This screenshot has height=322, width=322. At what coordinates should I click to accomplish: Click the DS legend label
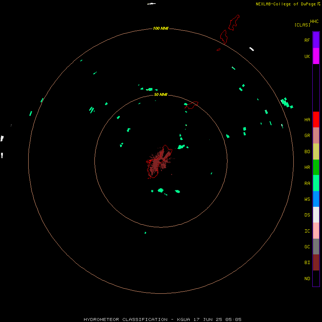click(x=307, y=215)
